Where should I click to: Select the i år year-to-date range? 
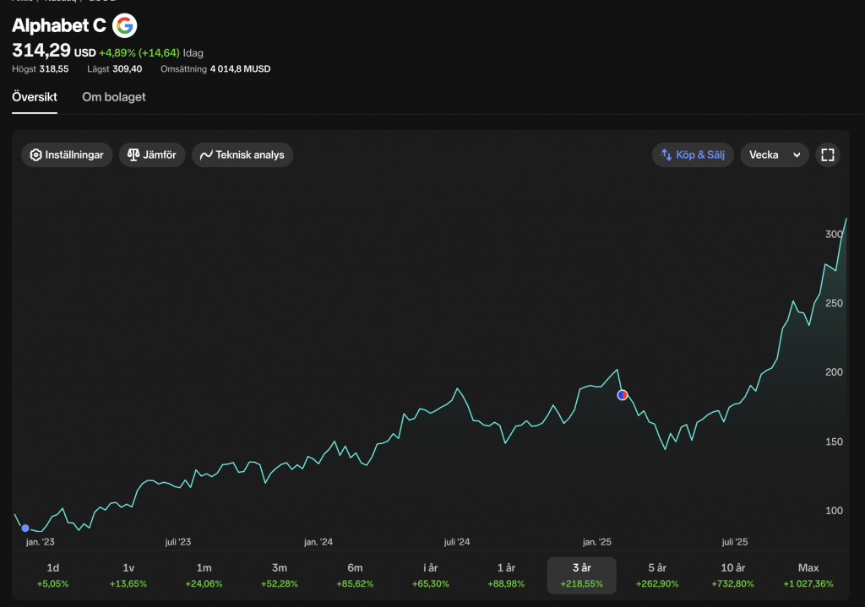[430, 575]
